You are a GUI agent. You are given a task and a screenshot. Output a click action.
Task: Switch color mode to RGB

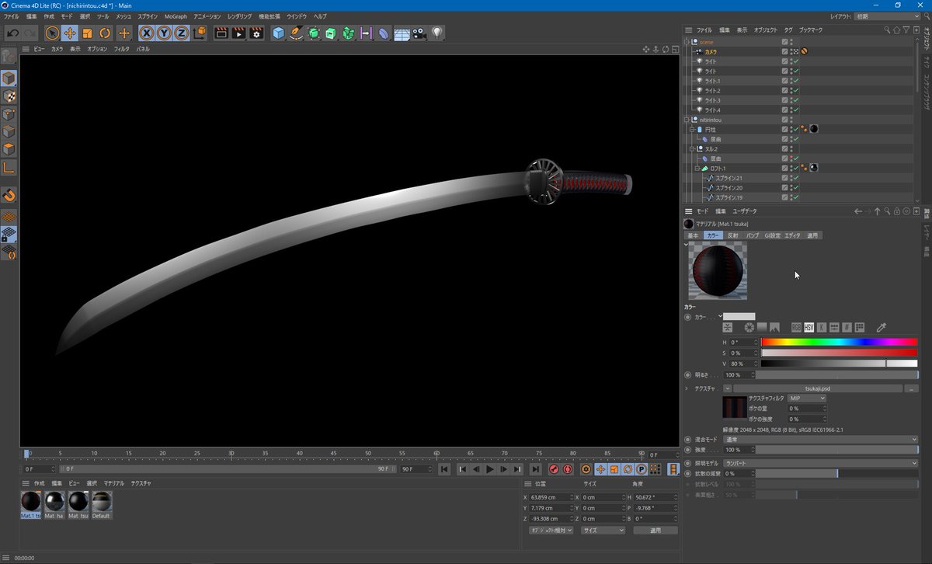point(797,328)
